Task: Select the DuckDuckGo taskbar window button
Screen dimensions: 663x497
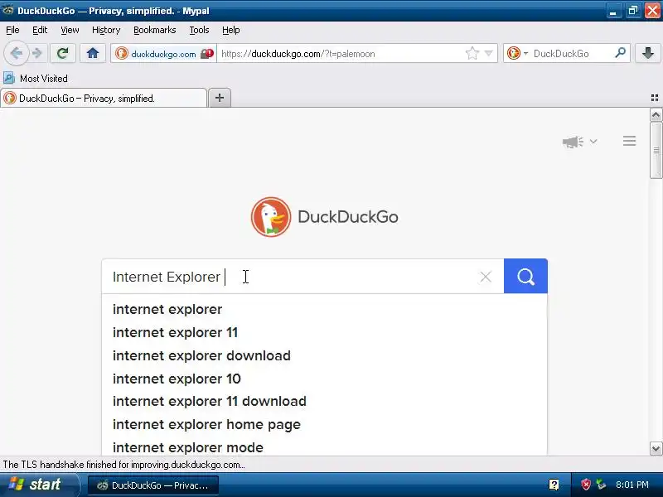Action: pos(153,485)
